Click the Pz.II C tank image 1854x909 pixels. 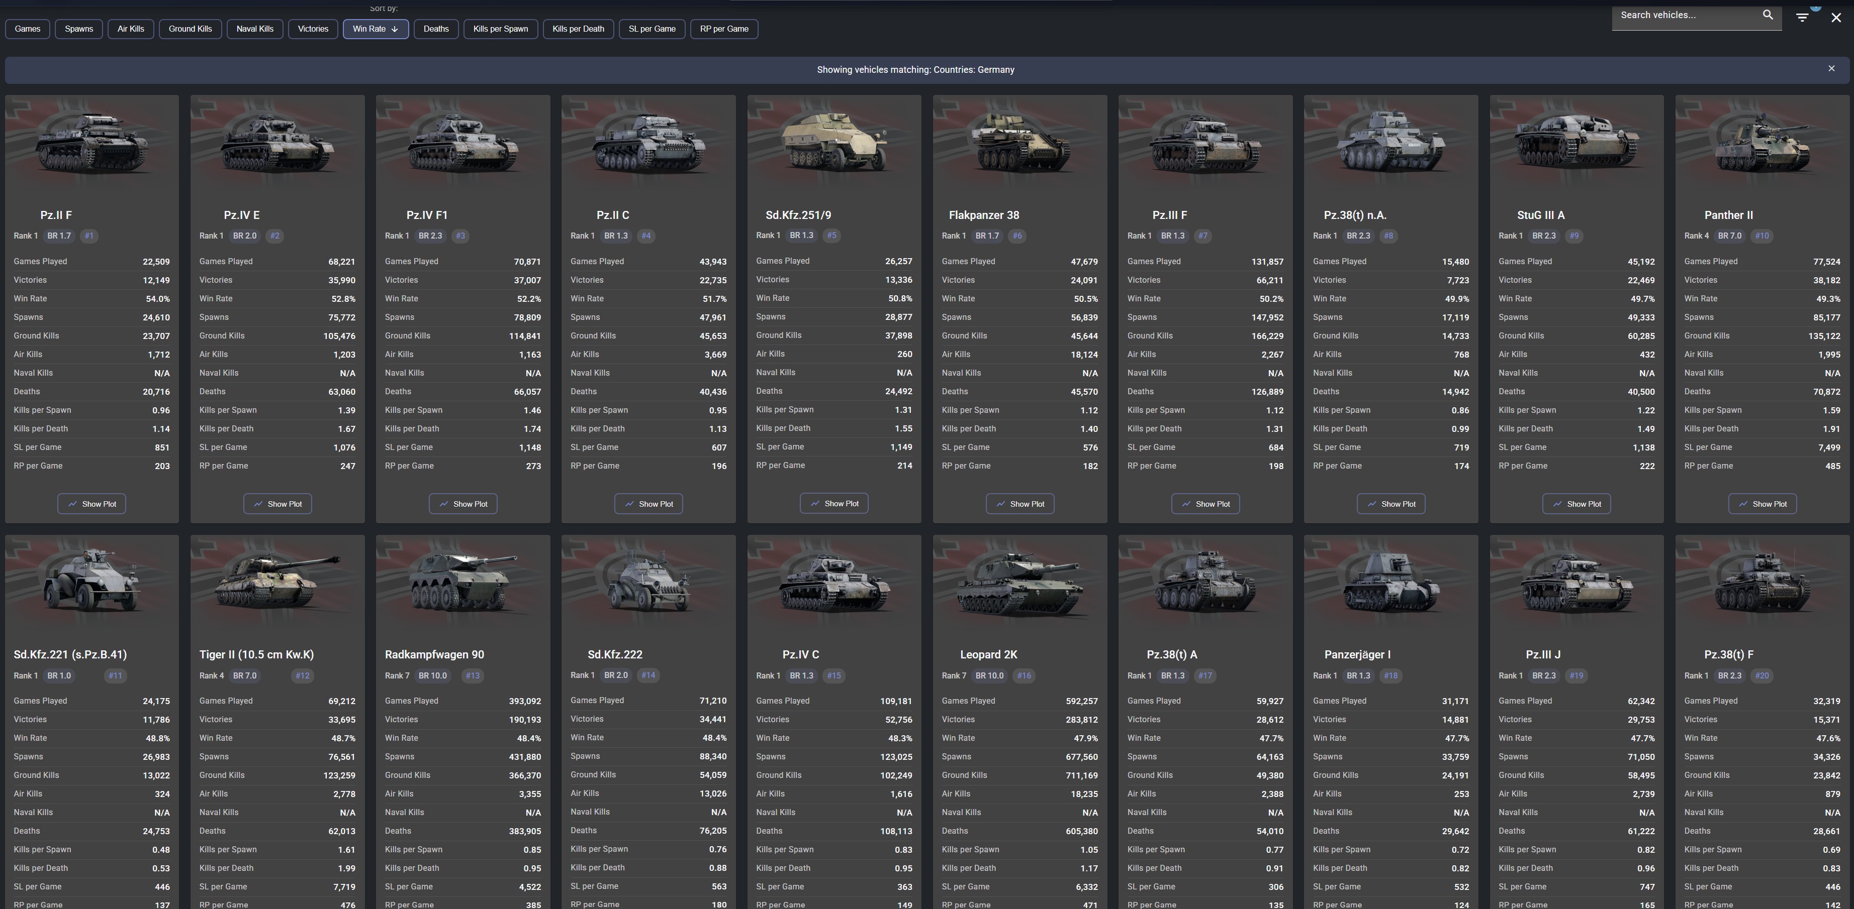coord(649,144)
